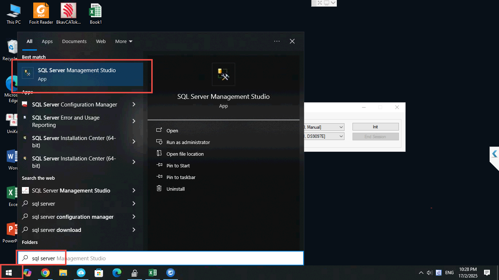This screenshot has width=499, height=280.
Task: Click the Excel icon in taskbar
Action: (153, 273)
